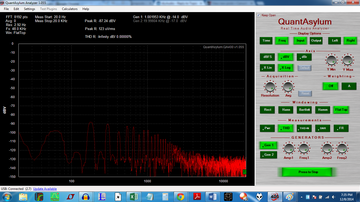Open the Edit menu
This screenshot has width=360, height=202.
point(16,9)
